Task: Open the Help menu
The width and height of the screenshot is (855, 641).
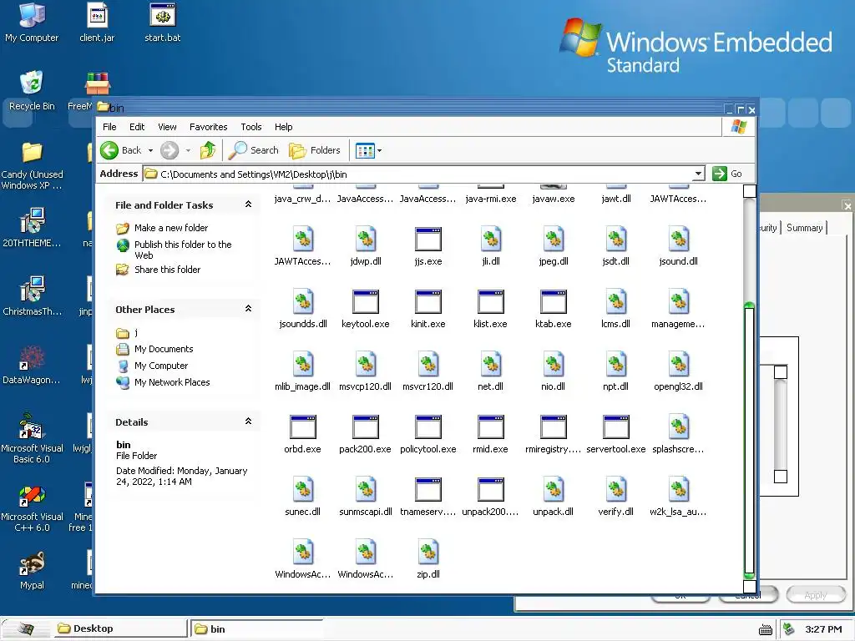Action: (x=284, y=127)
